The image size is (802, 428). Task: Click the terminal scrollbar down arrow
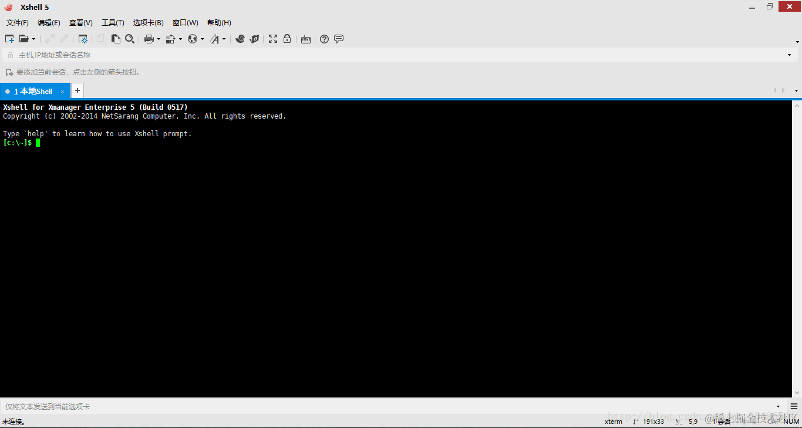(797, 393)
